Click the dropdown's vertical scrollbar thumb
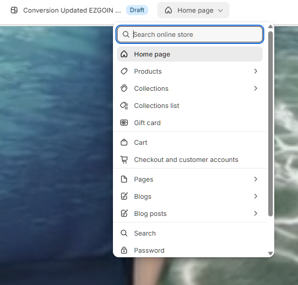Screen dimensions: 298x285 coord(270,124)
